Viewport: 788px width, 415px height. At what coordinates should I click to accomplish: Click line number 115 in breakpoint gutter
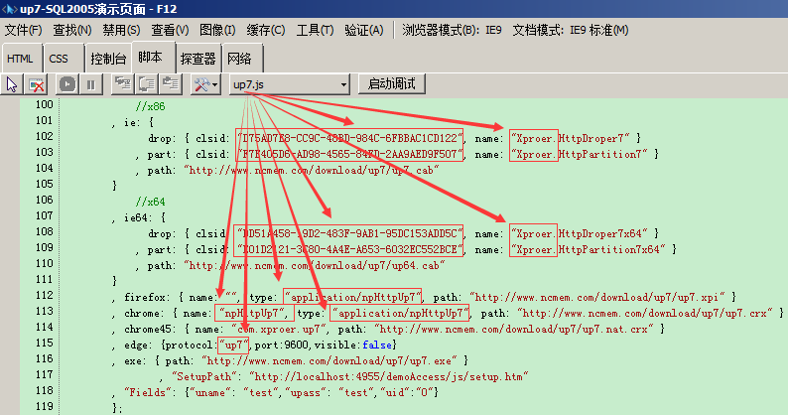click(x=45, y=344)
